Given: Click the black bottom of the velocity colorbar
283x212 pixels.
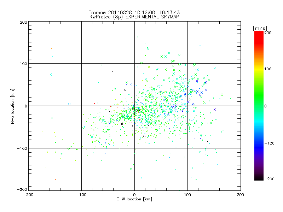Looking at the screenshot, I should coord(259,178).
